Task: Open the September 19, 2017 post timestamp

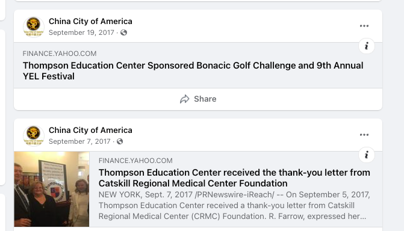Action: pos(81,32)
